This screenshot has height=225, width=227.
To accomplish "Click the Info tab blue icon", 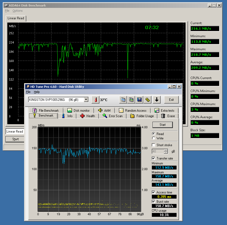I will point(63,116).
